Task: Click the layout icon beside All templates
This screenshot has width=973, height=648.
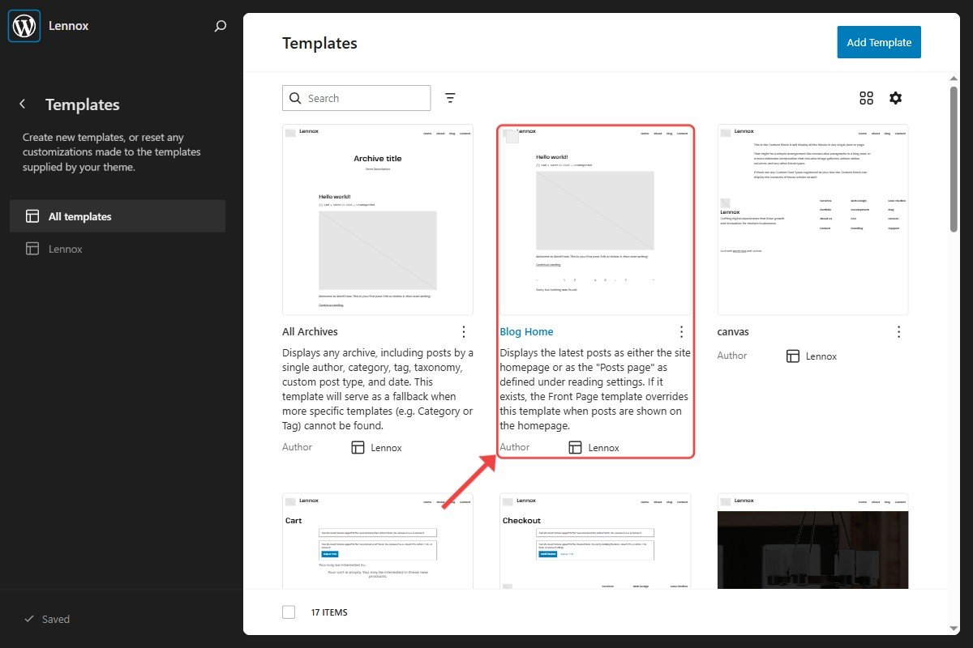Action: point(32,216)
